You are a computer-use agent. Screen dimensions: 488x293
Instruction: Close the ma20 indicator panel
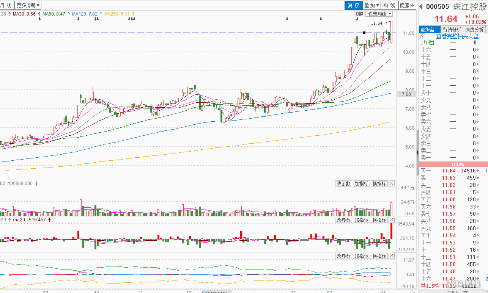(x=392, y=220)
